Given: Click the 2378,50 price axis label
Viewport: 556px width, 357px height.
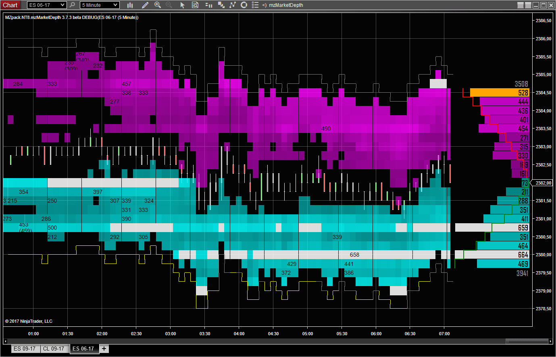Looking at the screenshot, I should (x=544, y=309).
